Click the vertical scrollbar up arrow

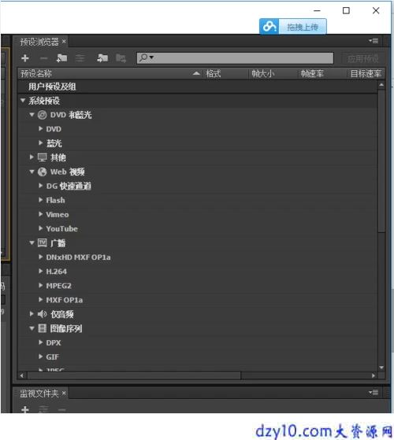[381, 84]
